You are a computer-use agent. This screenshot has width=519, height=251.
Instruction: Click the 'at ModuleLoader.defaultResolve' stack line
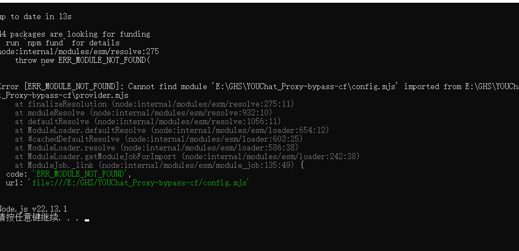coord(172,130)
